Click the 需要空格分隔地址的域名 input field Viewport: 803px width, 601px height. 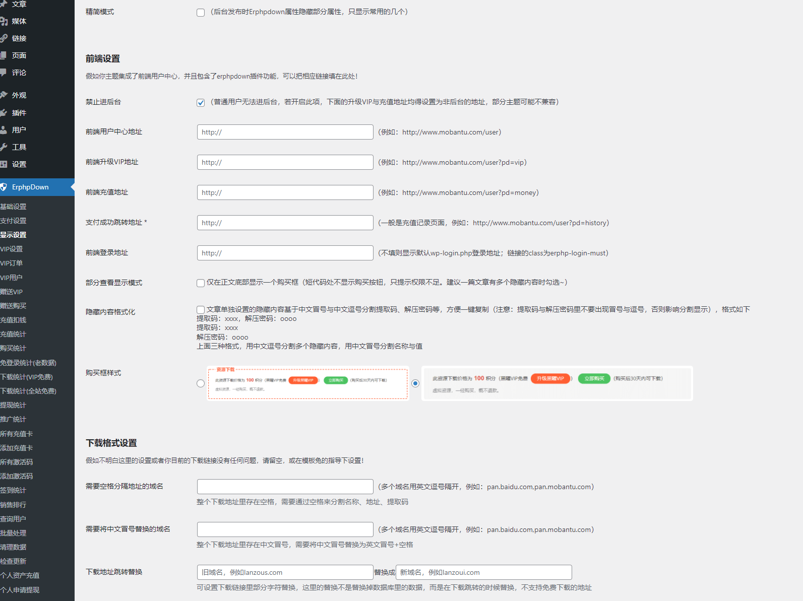point(285,487)
